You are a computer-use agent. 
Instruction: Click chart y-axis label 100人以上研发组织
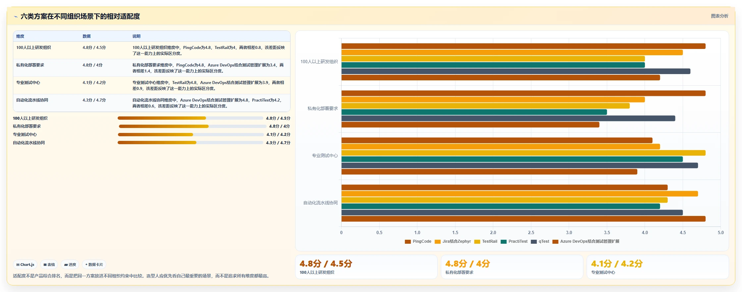click(x=319, y=62)
